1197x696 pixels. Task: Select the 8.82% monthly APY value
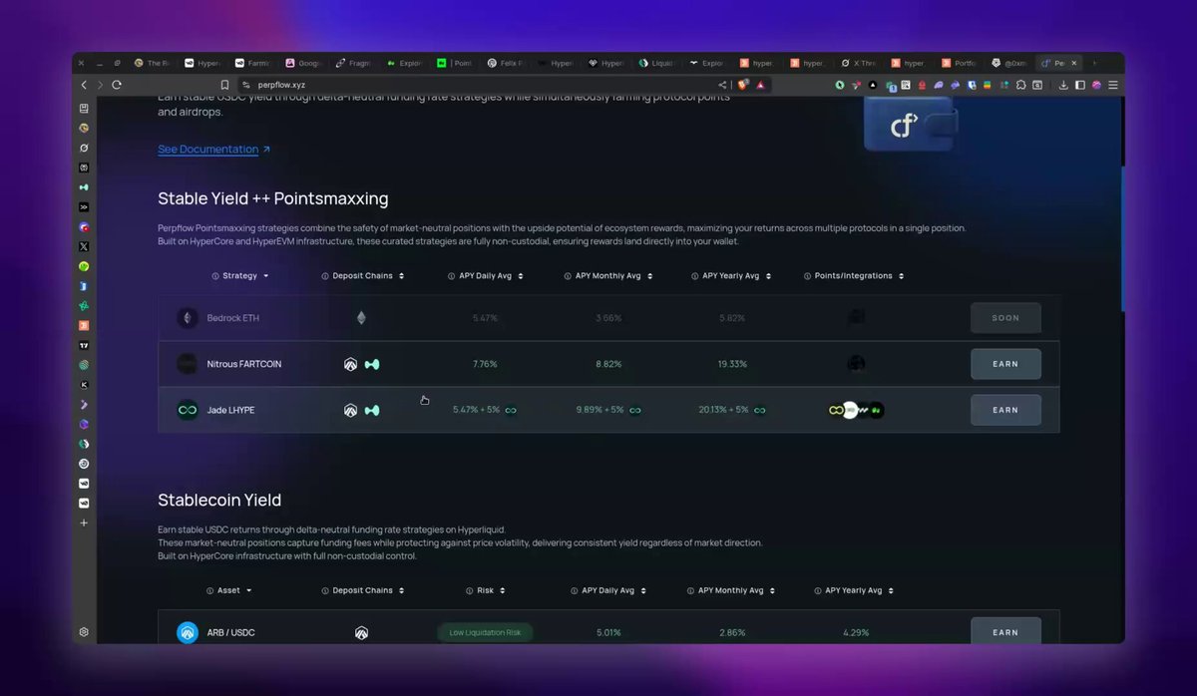608,364
